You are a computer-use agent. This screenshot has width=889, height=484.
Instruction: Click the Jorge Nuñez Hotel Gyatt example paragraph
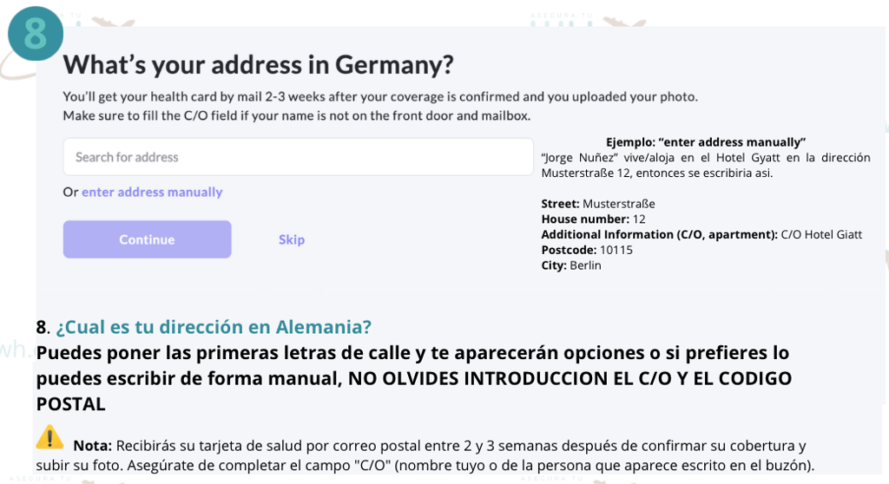(x=705, y=166)
